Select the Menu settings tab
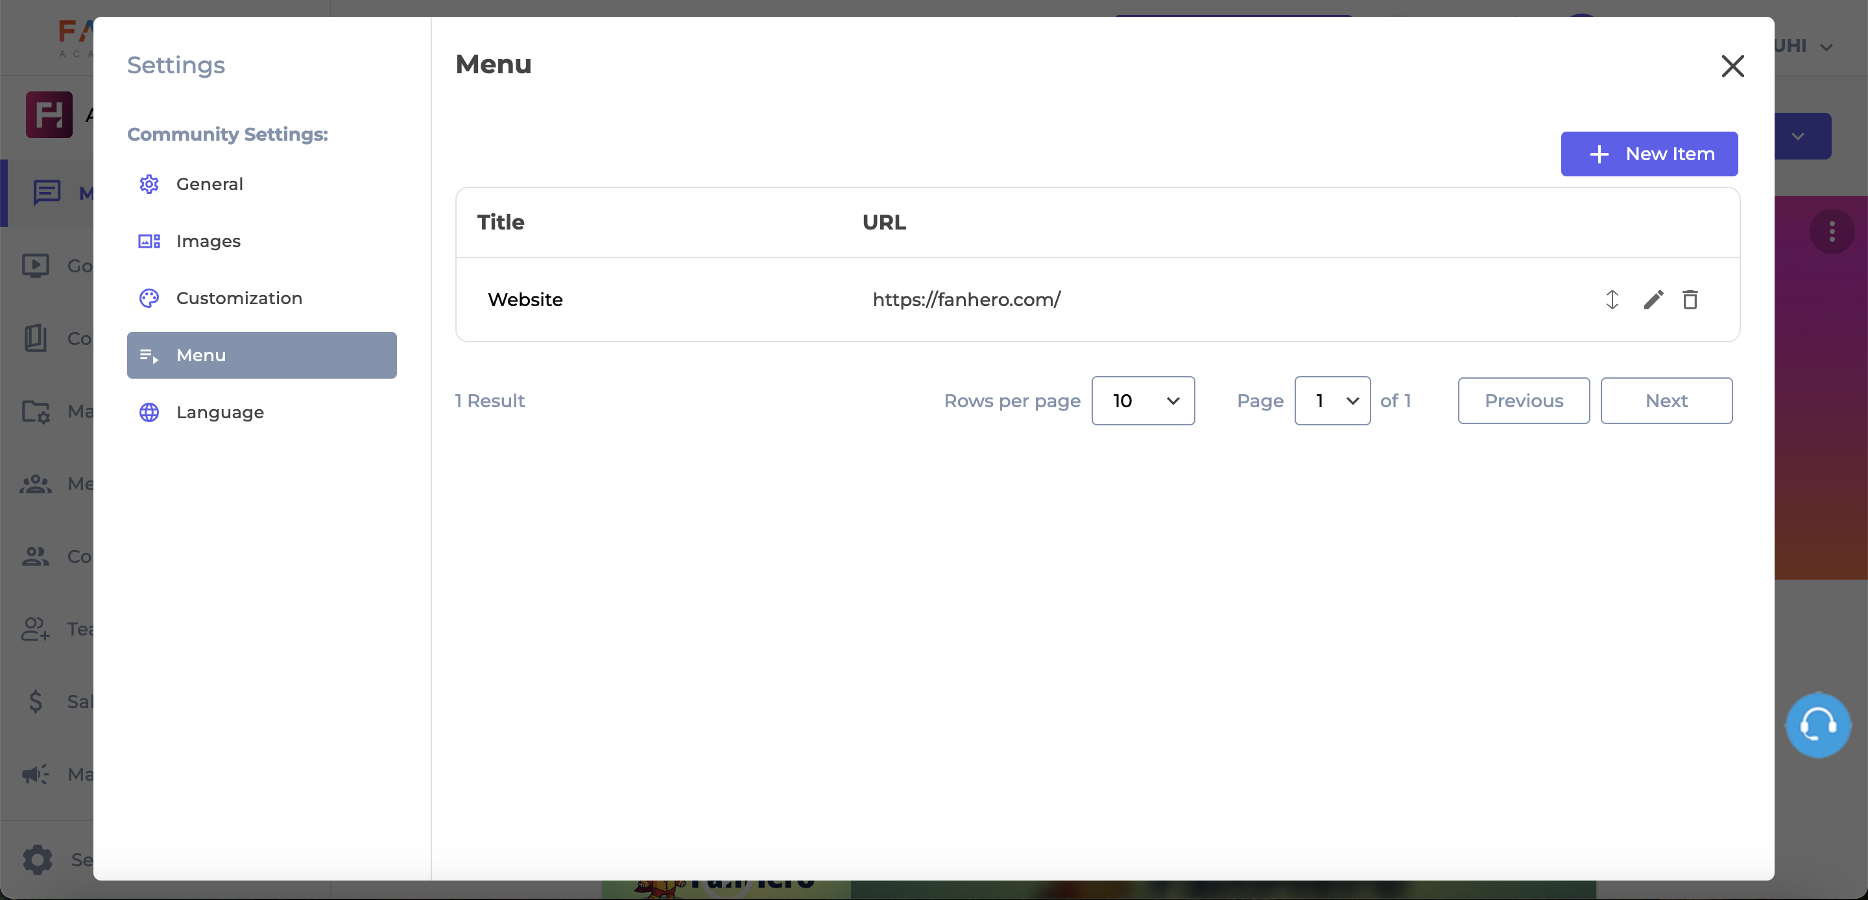 pyautogui.click(x=261, y=355)
